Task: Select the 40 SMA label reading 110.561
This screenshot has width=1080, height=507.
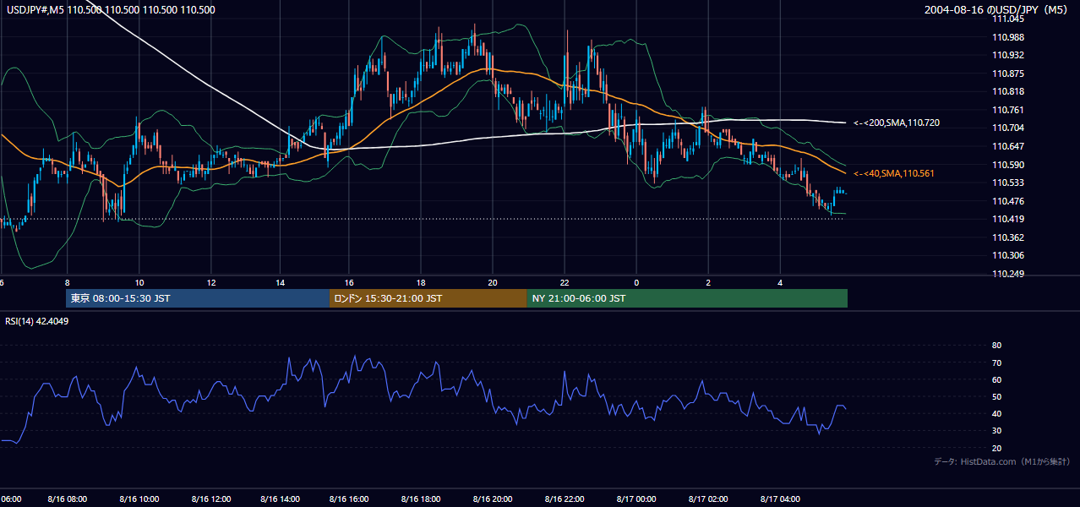Action: click(894, 173)
